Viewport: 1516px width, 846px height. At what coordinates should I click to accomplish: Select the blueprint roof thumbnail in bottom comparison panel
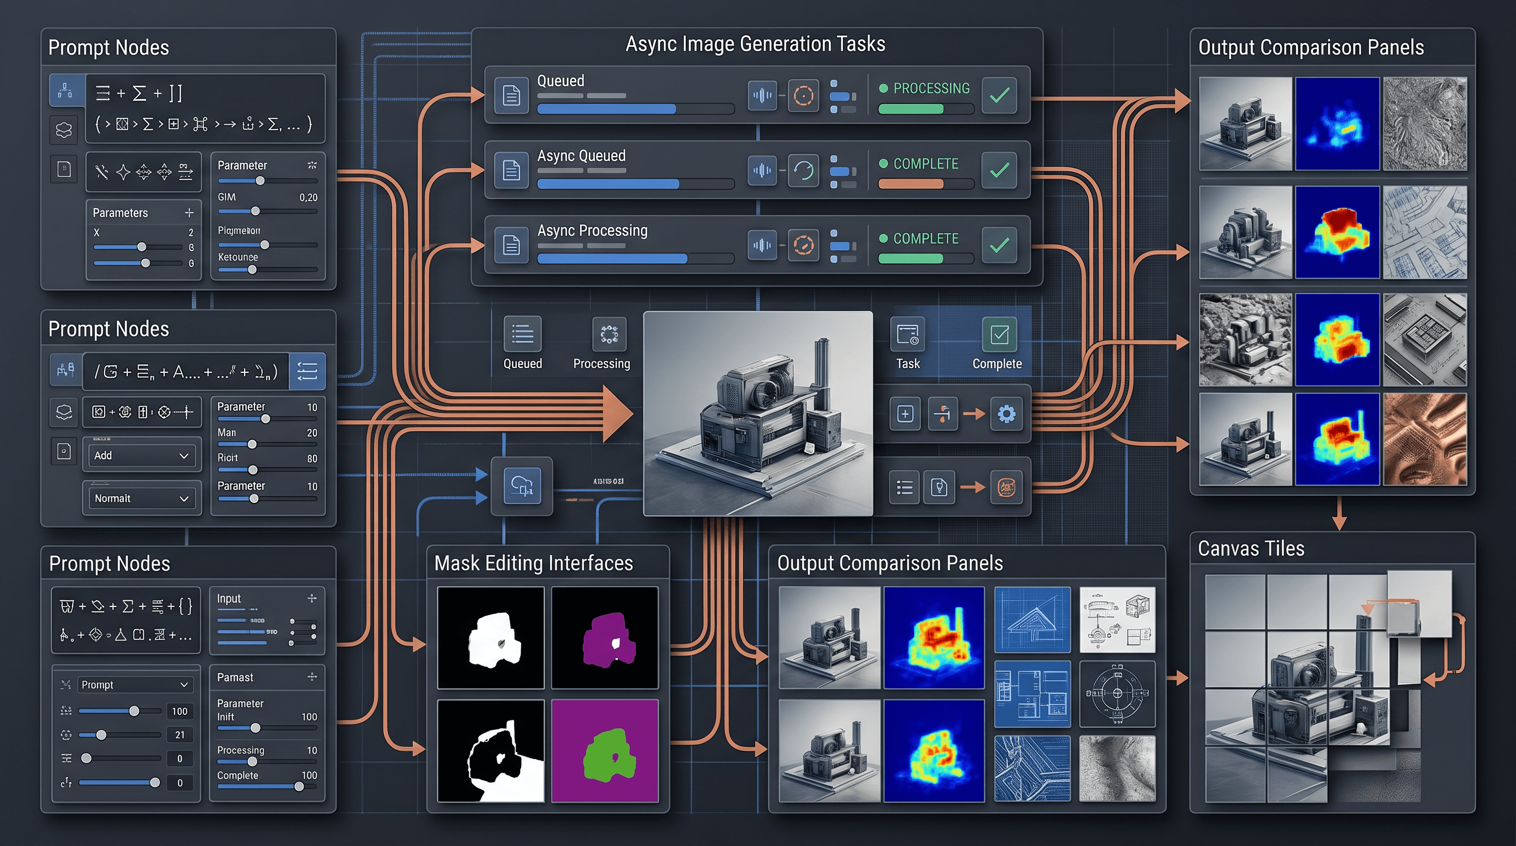pos(1032,620)
